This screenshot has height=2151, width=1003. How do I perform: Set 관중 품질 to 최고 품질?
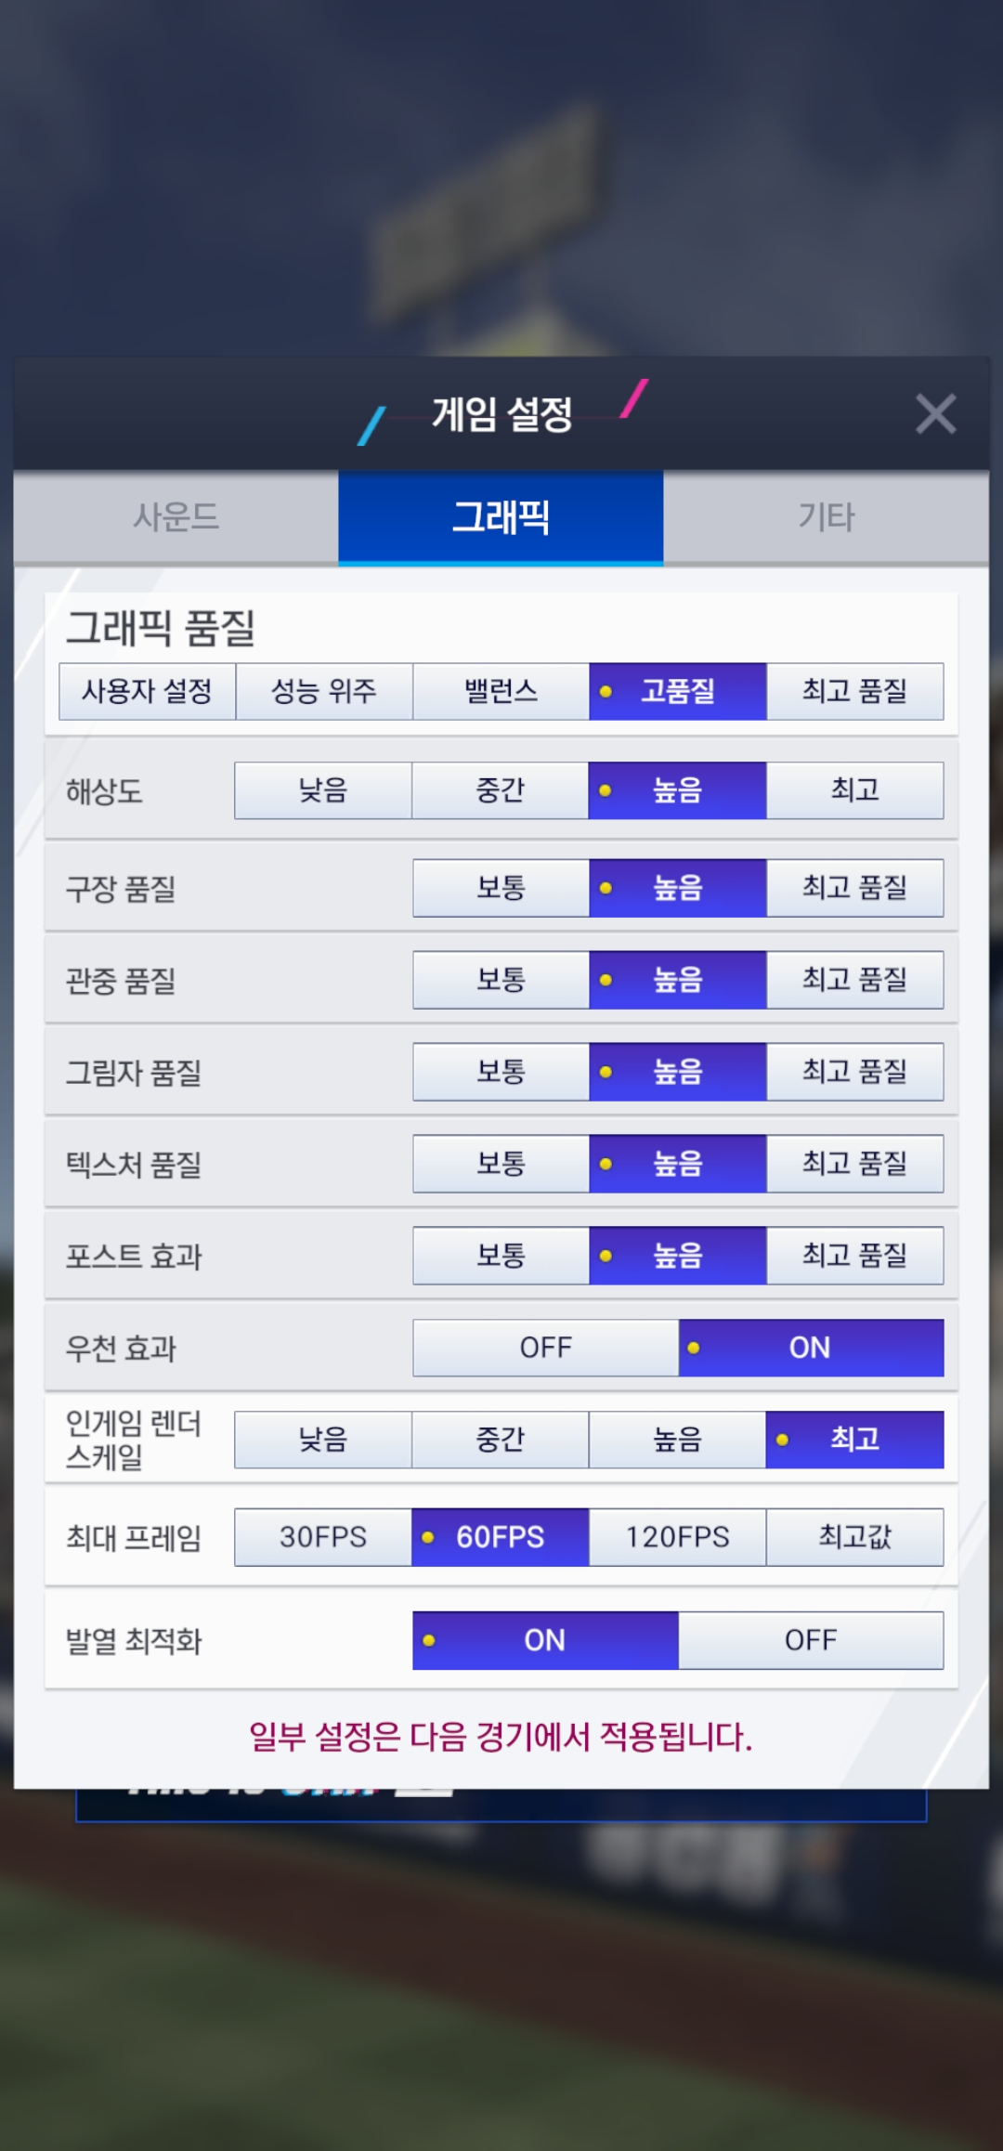click(x=854, y=980)
